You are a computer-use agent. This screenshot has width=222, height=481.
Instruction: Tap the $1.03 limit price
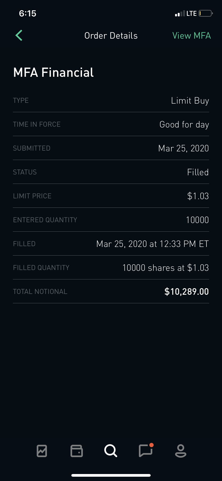click(198, 196)
